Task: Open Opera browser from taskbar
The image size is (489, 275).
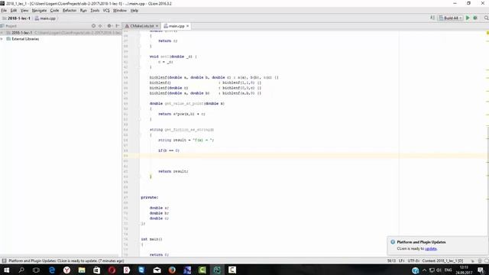Action: [x=112, y=270]
